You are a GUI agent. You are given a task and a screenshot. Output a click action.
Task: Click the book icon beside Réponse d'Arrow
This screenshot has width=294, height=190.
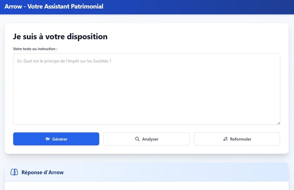(14, 172)
